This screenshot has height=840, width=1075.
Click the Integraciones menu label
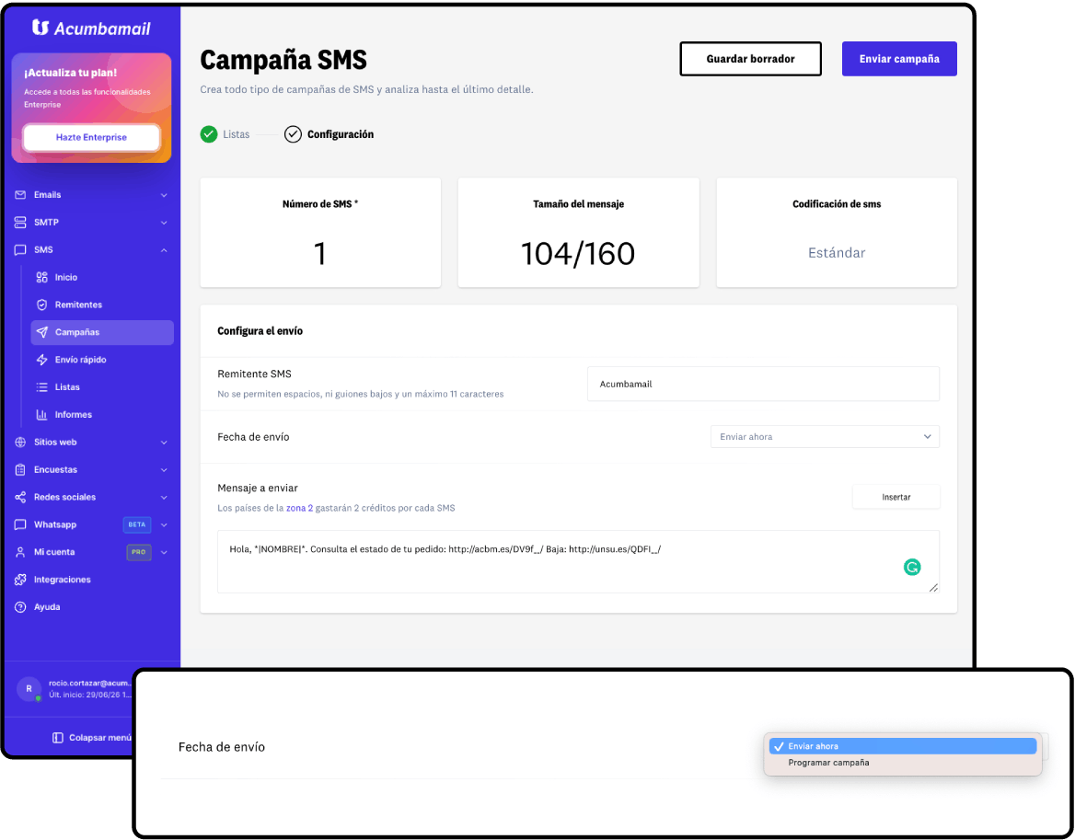63,580
